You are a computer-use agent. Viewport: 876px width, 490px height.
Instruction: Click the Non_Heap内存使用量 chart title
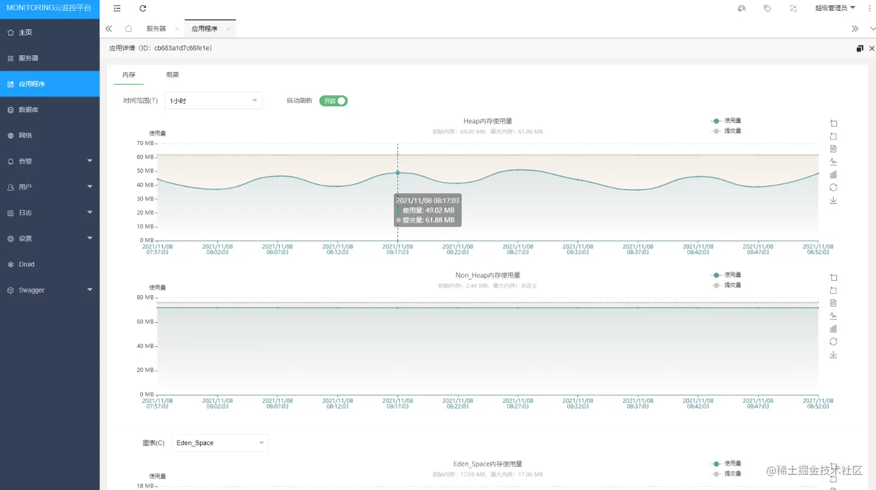(x=488, y=275)
